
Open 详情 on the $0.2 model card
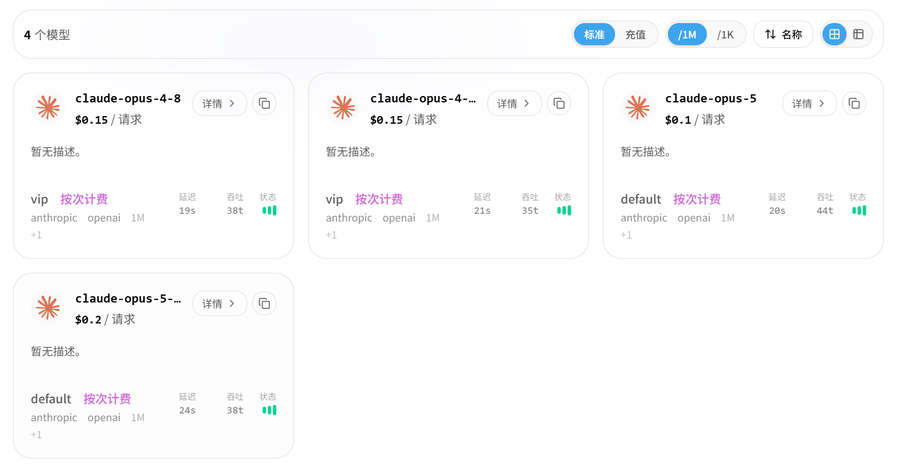tap(220, 303)
